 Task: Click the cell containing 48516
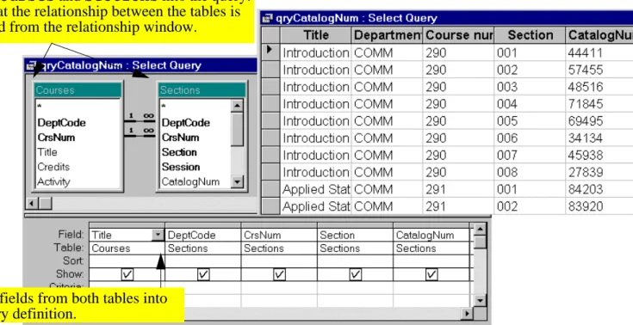599,87
